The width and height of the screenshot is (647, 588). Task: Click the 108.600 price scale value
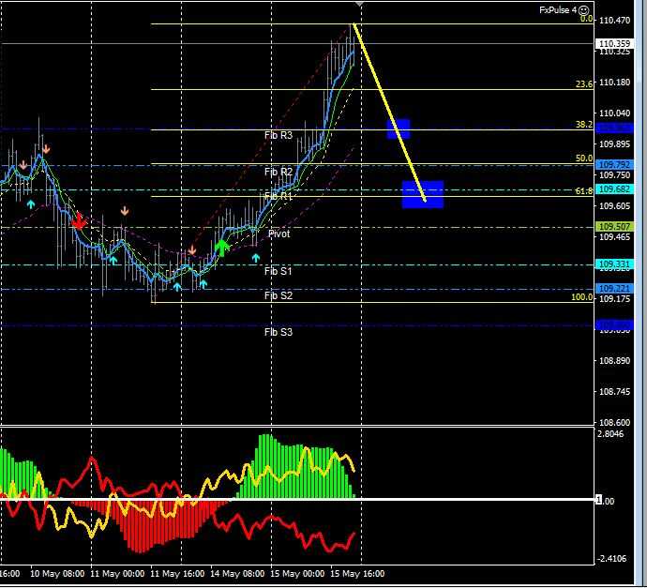pyautogui.click(x=615, y=423)
